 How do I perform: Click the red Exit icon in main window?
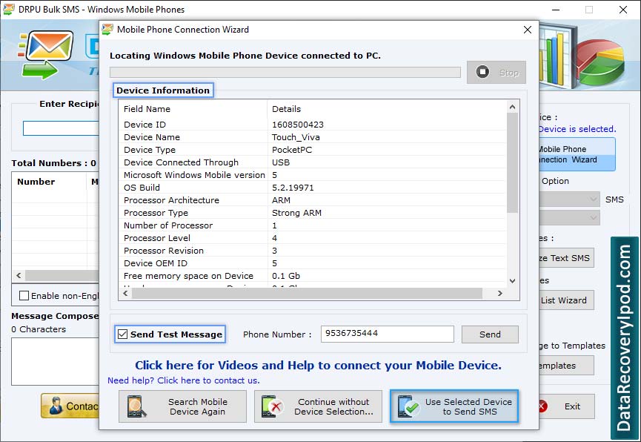point(543,406)
